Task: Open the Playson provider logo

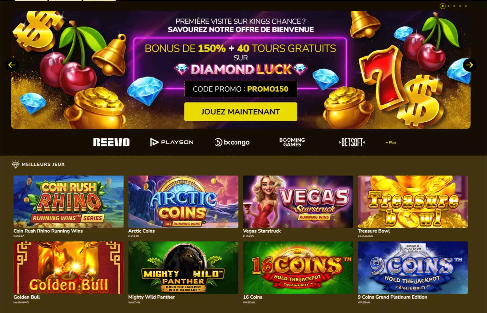Action: coord(172,142)
